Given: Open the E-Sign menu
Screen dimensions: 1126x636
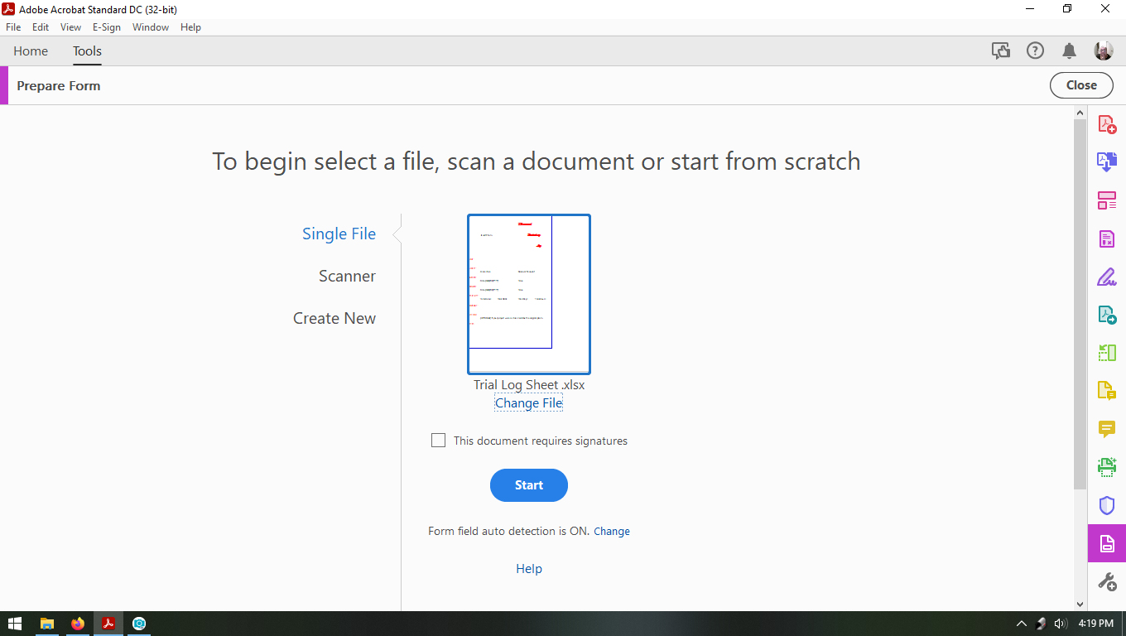Looking at the screenshot, I should coord(107,26).
